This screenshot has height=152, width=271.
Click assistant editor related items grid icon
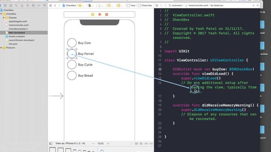point(157,5)
